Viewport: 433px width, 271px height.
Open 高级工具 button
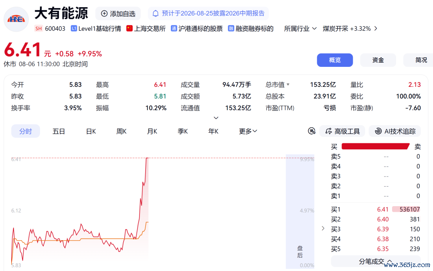(342, 131)
